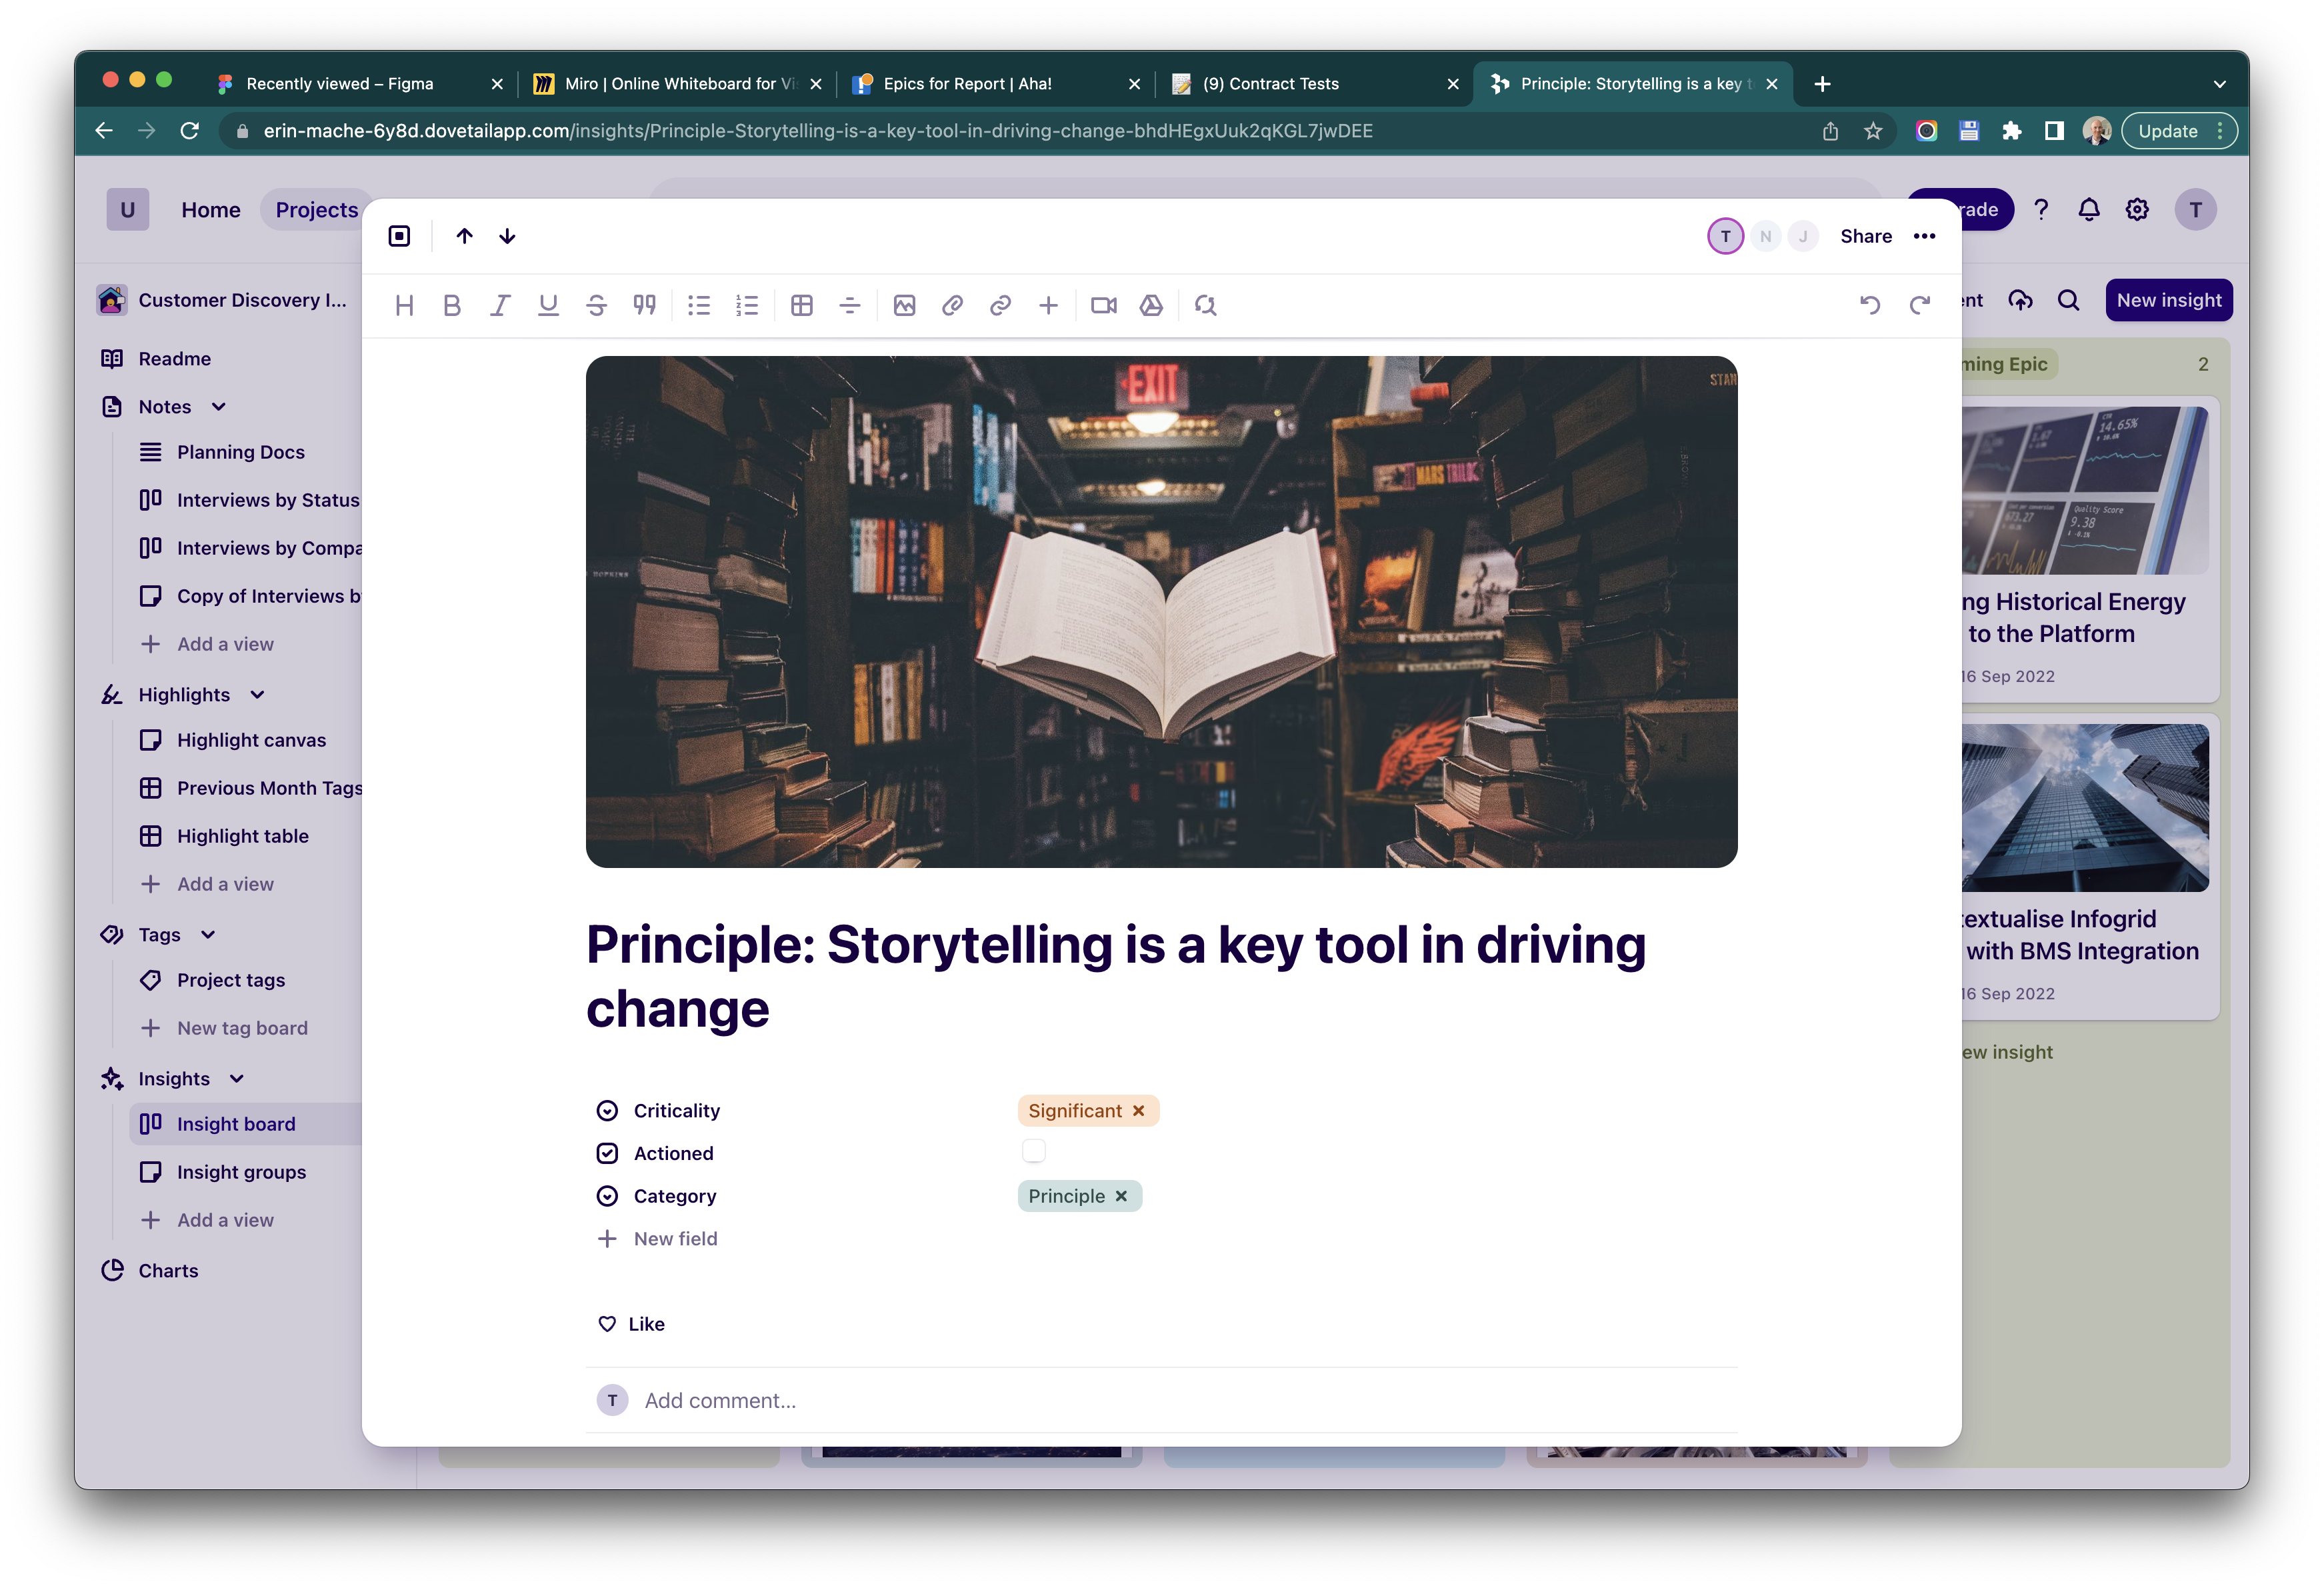
Task: Insert a block quote
Action: coord(644,306)
